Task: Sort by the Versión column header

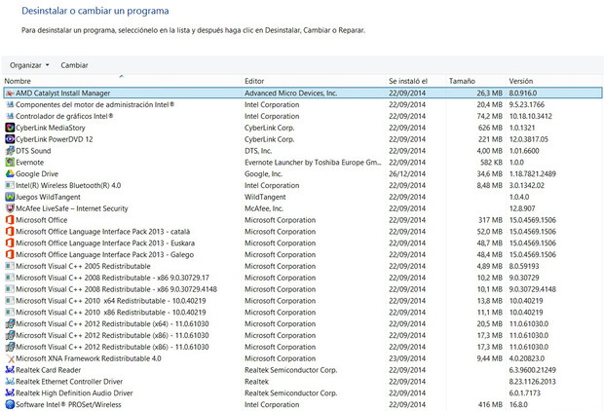Action: [x=521, y=81]
